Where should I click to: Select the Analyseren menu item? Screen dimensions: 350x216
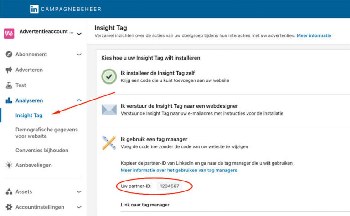[x=29, y=100]
